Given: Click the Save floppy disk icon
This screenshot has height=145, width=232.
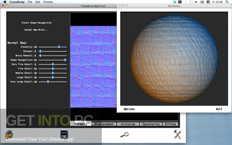Looking at the screenshot, I should (64, 134).
